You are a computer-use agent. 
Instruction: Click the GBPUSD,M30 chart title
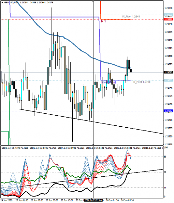click(x=11, y=3)
